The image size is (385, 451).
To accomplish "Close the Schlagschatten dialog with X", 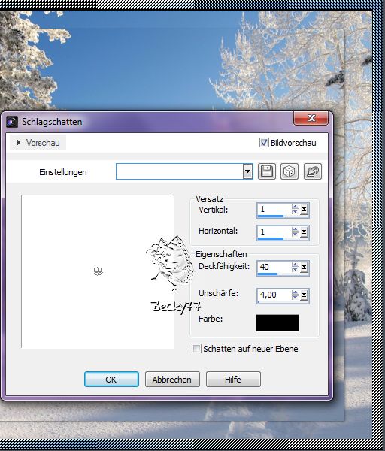I will [311, 118].
